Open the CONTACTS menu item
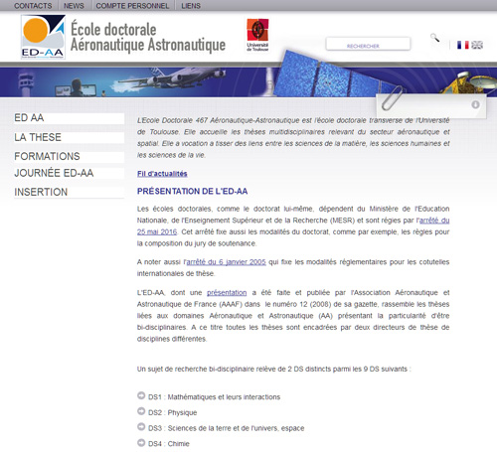 click(x=33, y=6)
